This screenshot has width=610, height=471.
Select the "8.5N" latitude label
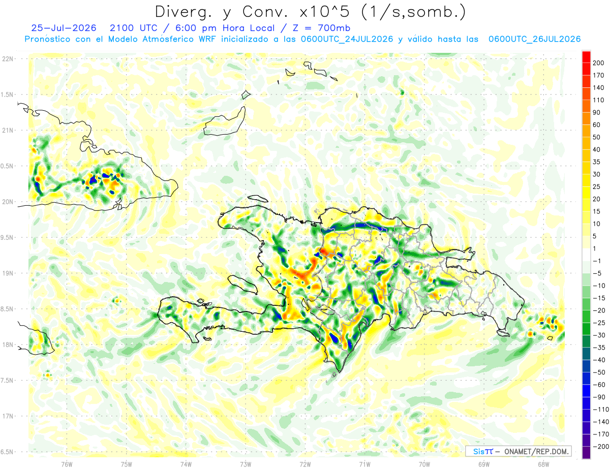pyautogui.click(x=7, y=309)
